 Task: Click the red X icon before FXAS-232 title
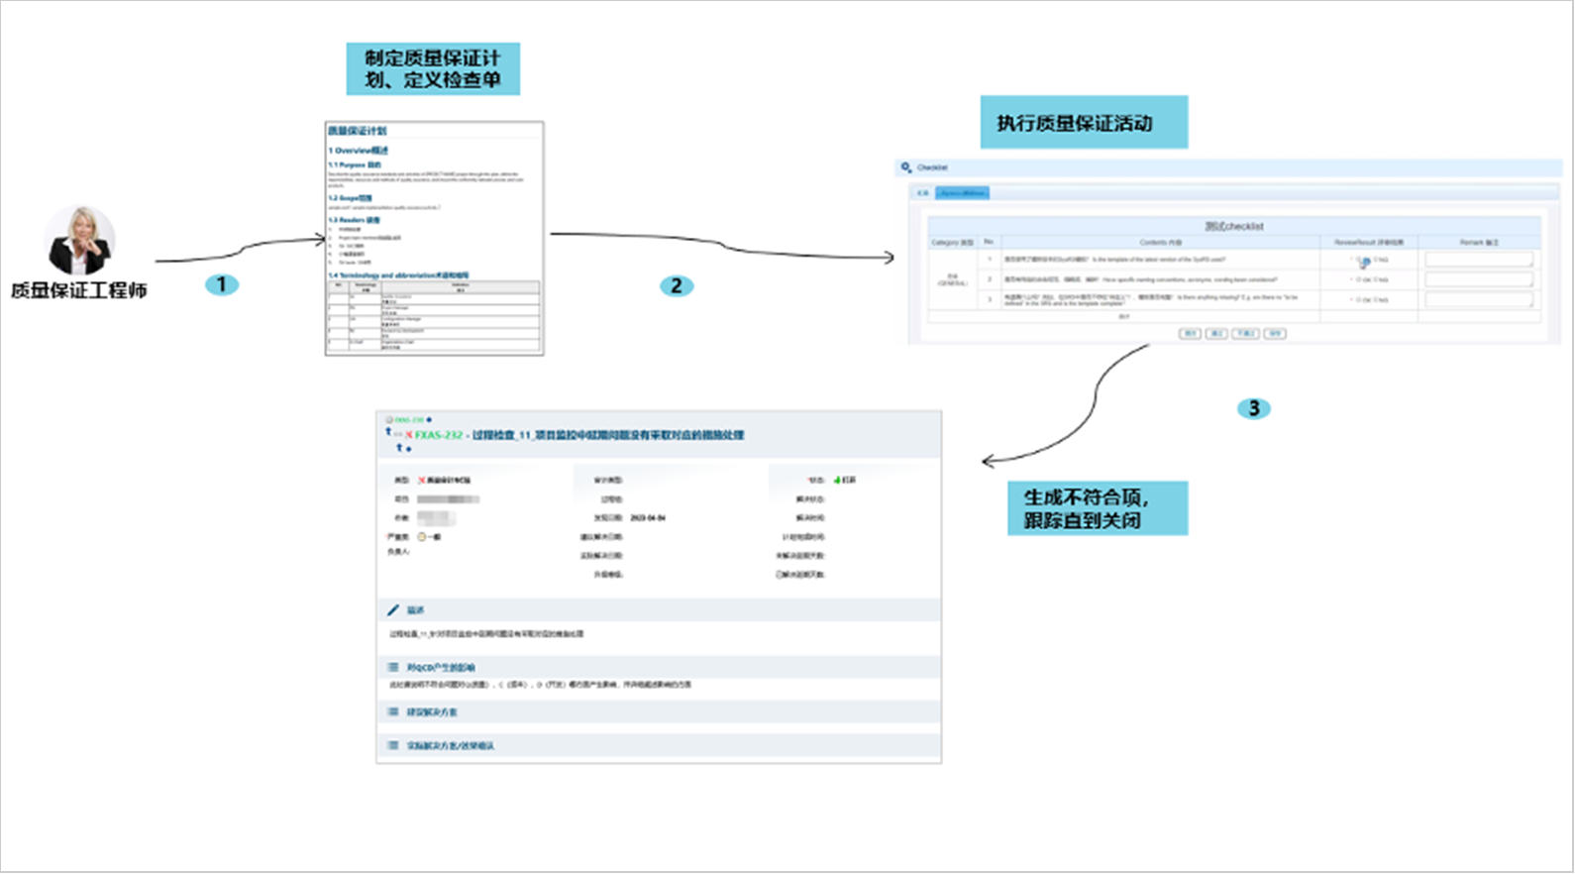tap(408, 436)
